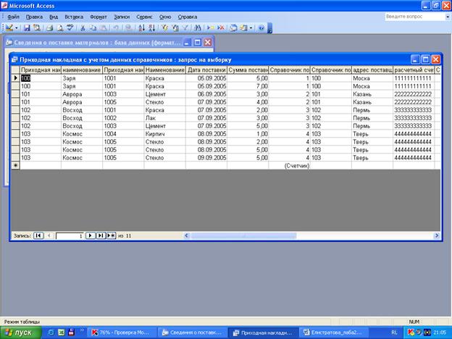
Task: Click the Delete Record toolbar icon
Action: point(219,28)
